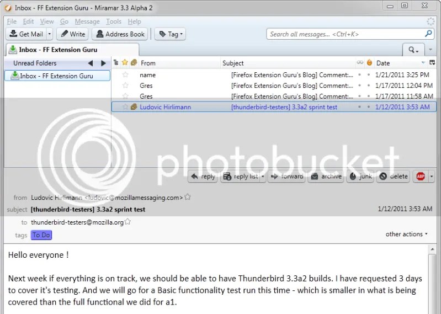Open the View menu

click(x=47, y=22)
